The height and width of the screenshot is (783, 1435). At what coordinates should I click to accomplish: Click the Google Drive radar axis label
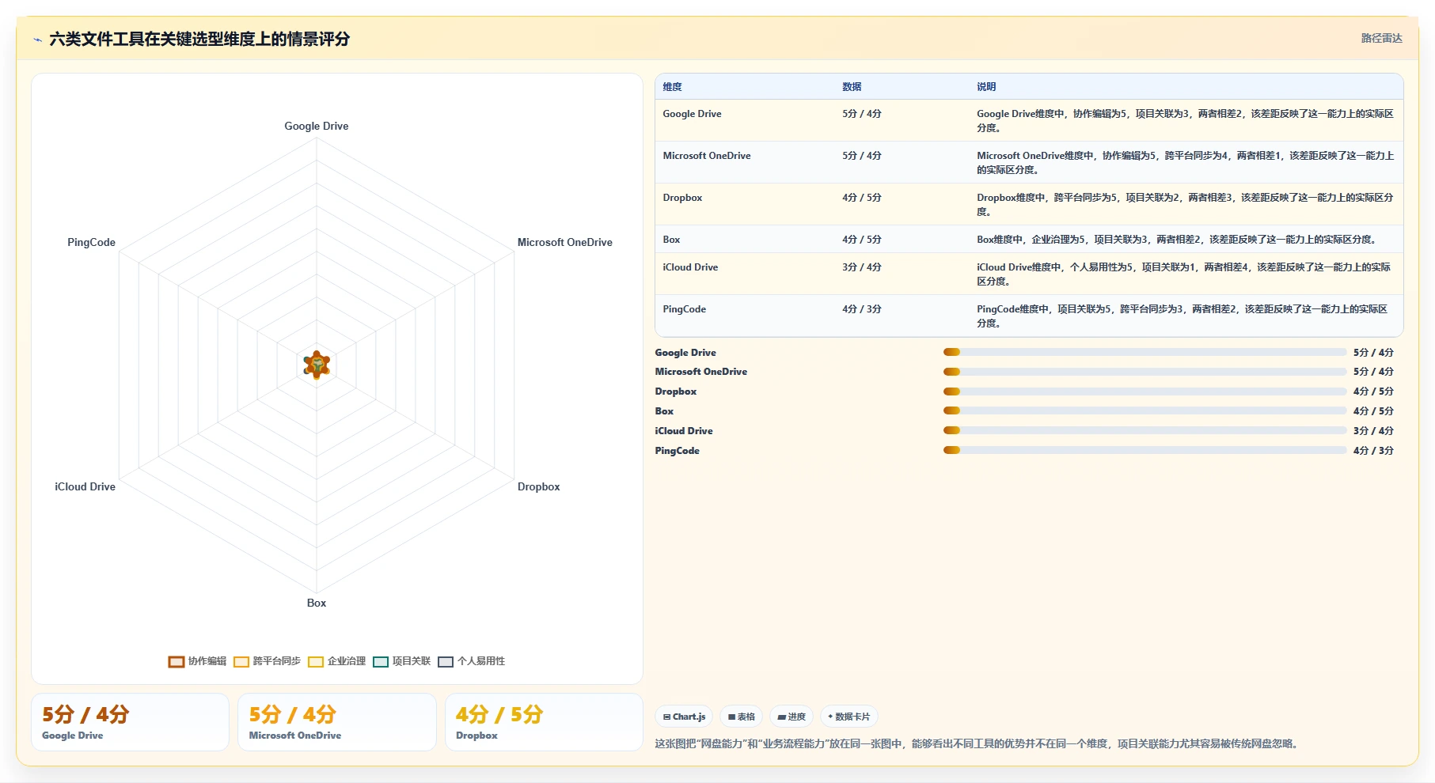click(317, 126)
